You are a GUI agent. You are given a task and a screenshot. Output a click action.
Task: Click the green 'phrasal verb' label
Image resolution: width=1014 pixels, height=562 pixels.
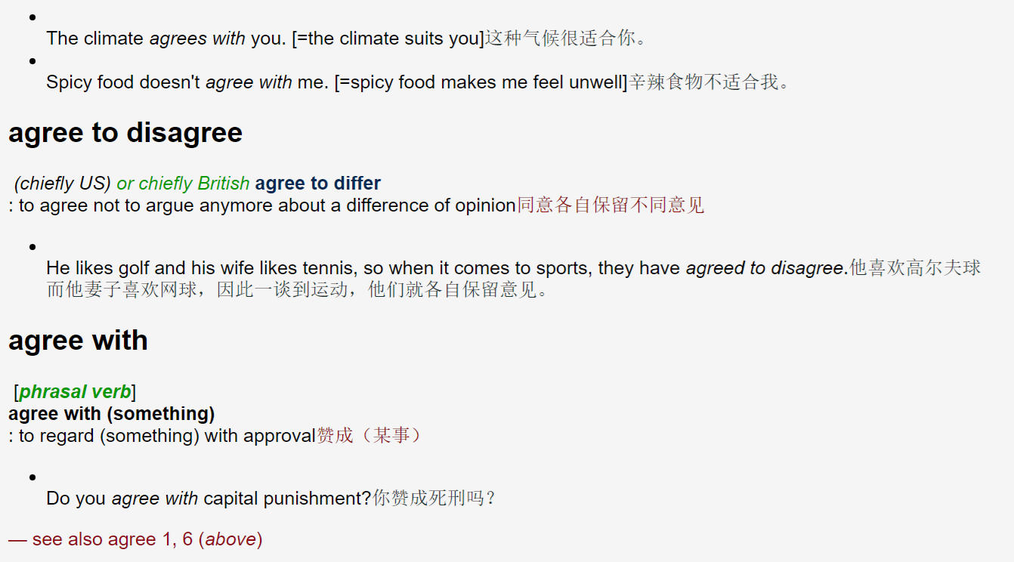pos(75,392)
